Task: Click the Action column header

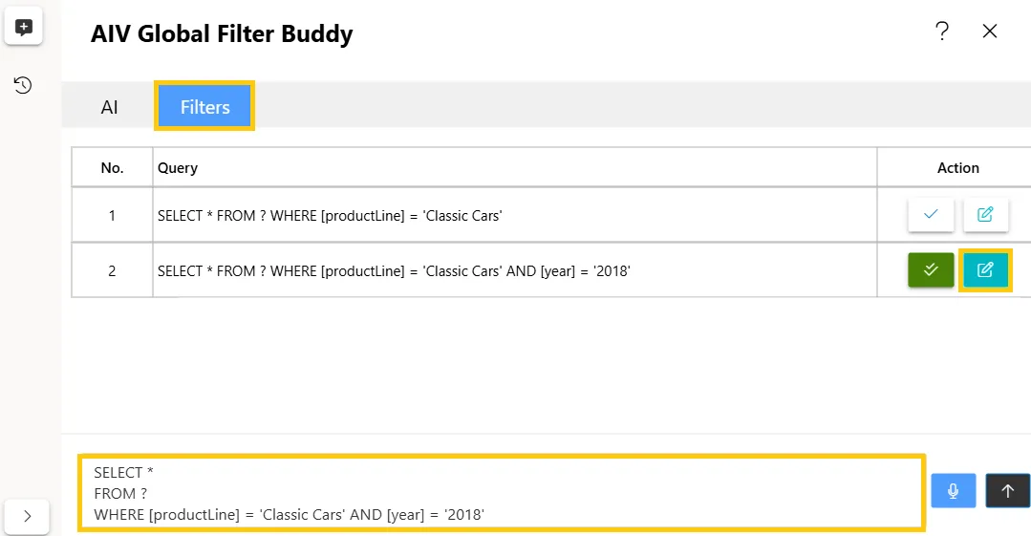Action: (957, 168)
